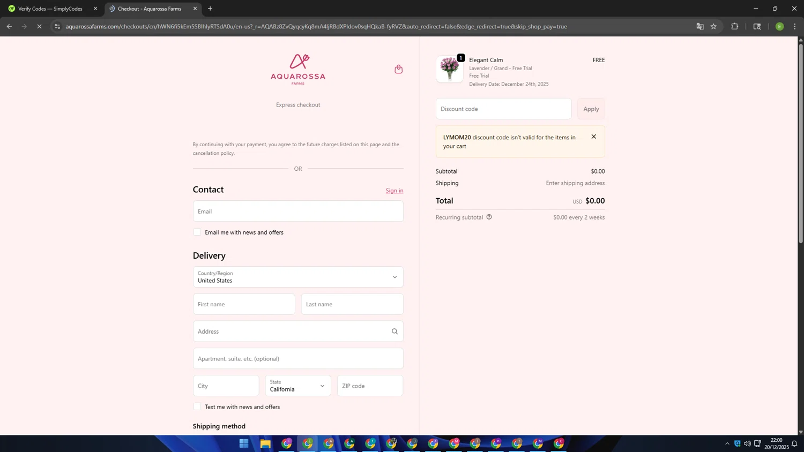Viewport: 804px width, 452px height.
Task: Show hidden system tray icons chevron
Action: click(727, 443)
